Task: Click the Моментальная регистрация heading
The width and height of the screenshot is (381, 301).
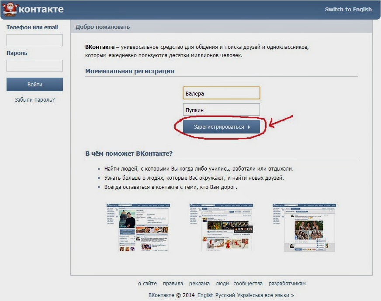Action: pyautogui.click(x=129, y=71)
